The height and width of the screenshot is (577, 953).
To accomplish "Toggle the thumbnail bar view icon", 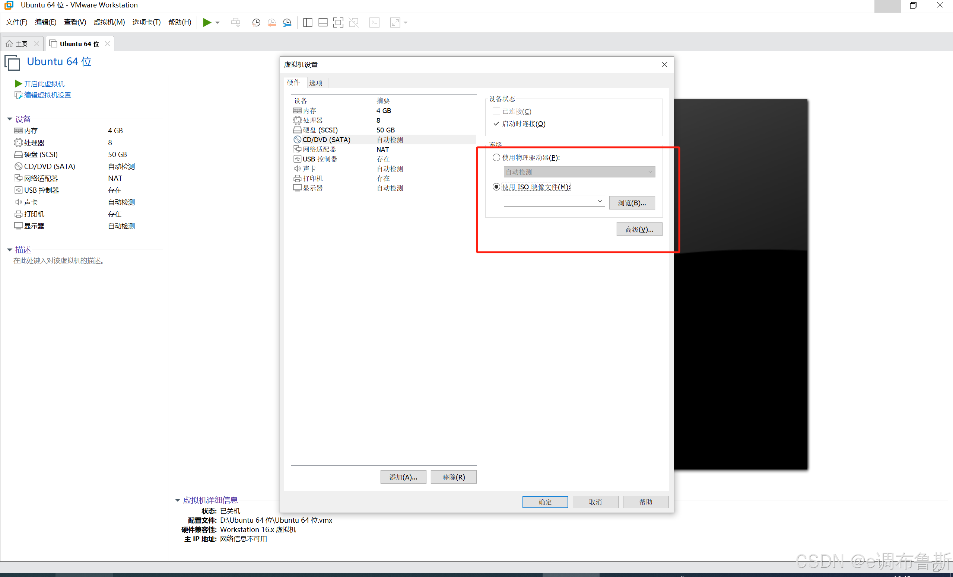I will pyautogui.click(x=323, y=22).
